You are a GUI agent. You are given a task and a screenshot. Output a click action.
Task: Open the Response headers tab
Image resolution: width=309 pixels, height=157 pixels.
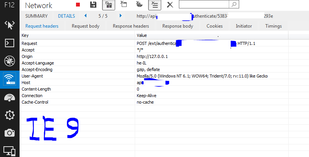coord(131,26)
